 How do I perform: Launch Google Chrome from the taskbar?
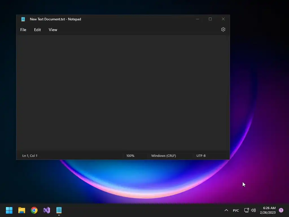pyautogui.click(x=34, y=210)
